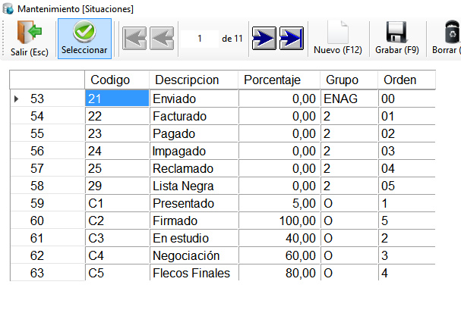Create new record with Nuevo (F12)

[x=338, y=39]
